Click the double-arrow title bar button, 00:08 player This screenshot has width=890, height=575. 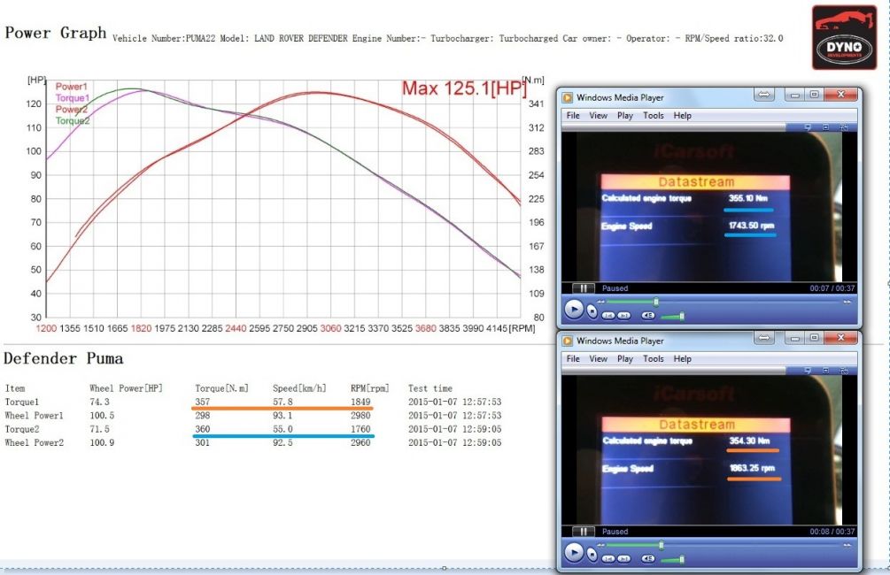pos(764,338)
